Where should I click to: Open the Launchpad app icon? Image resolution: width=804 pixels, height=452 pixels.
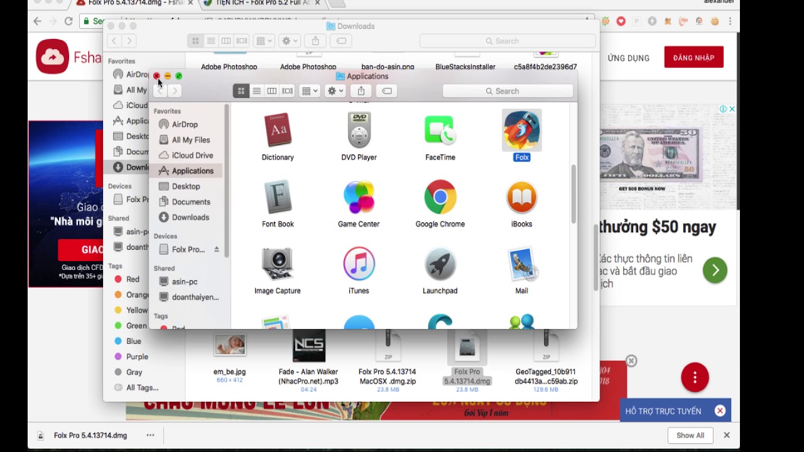440,264
